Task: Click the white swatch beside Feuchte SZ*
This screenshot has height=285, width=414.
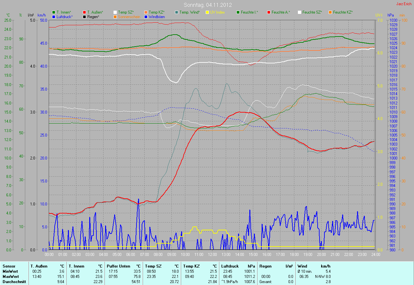Action: point(300,12)
